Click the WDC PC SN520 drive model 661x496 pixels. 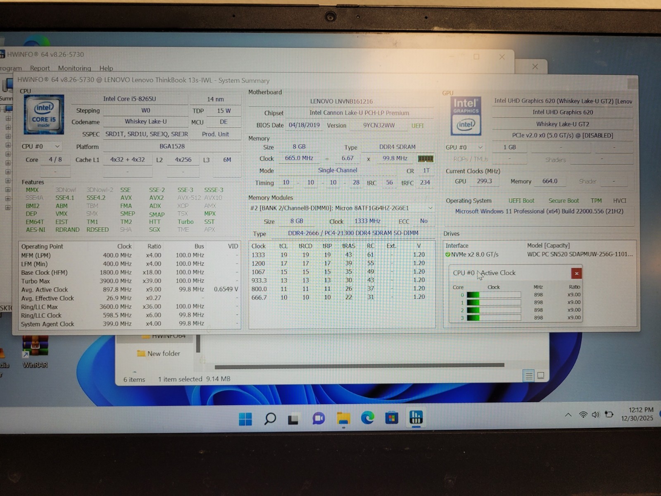[x=580, y=254]
